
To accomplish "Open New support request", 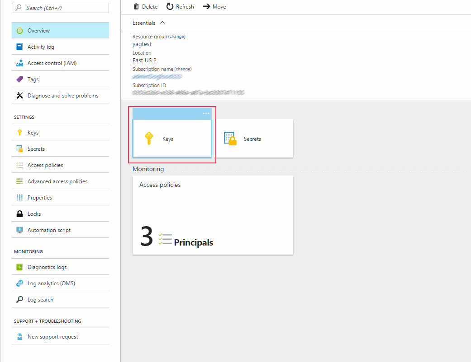I will tap(19, 336).
